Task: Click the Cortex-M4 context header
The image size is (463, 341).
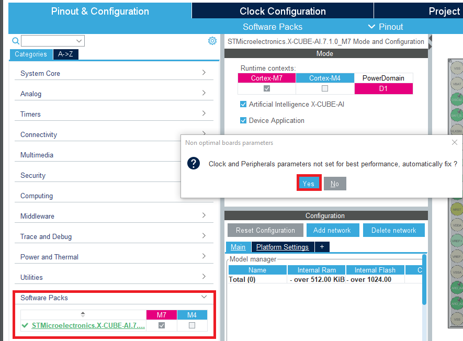Action: (325, 78)
